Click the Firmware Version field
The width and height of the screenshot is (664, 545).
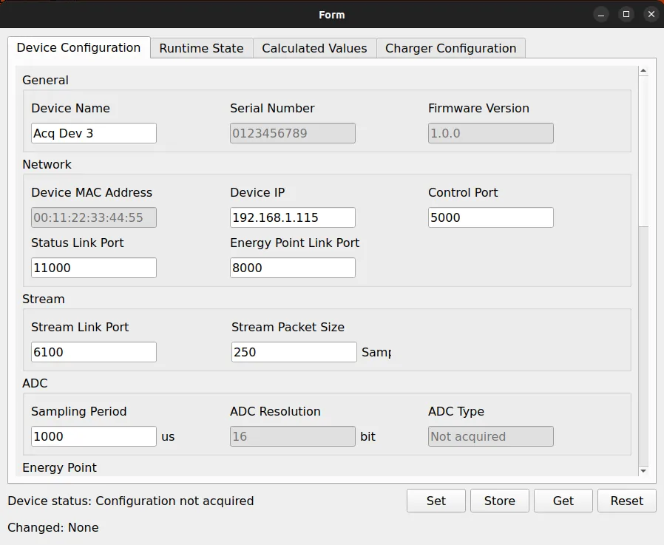491,133
